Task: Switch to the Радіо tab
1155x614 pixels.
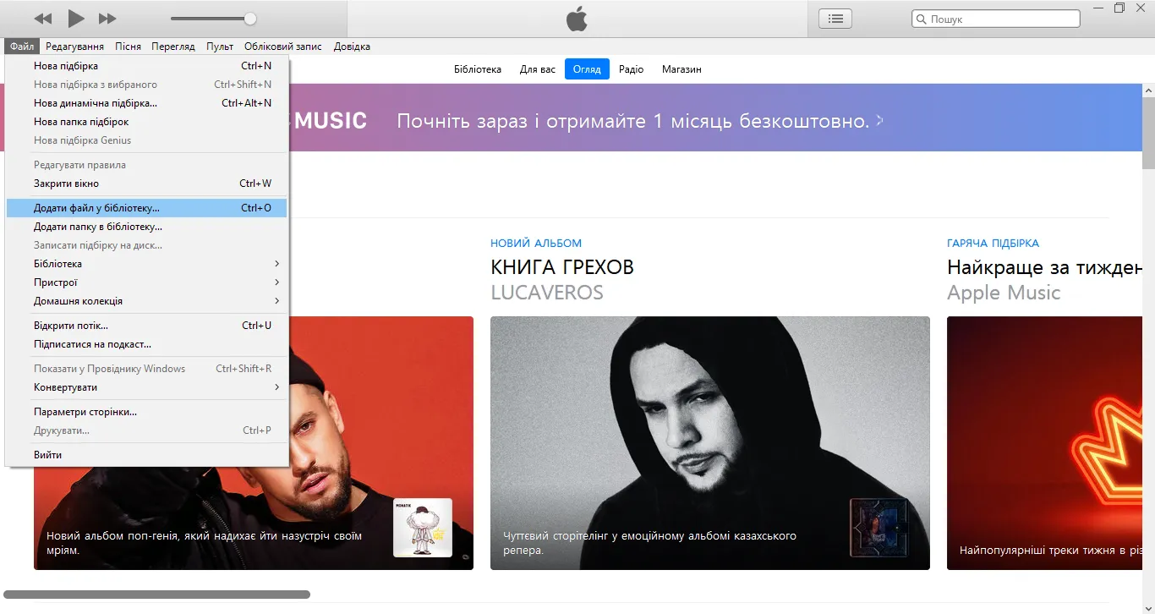Action: pyautogui.click(x=631, y=69)
